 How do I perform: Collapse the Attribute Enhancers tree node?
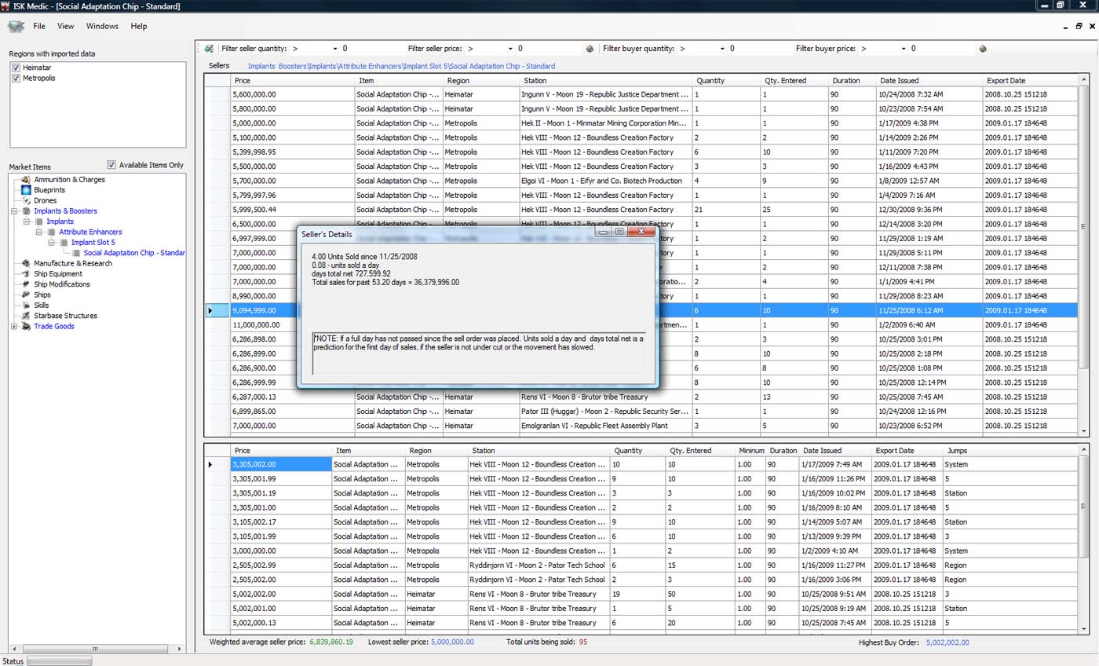[39, 232]
